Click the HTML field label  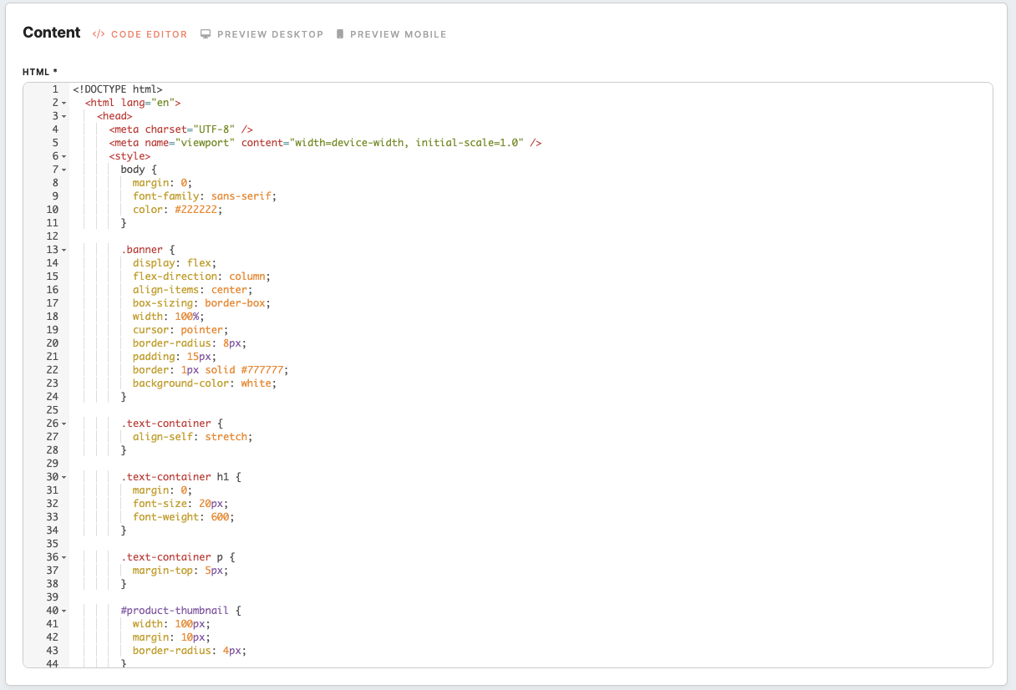(40, 72)
